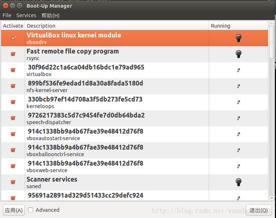Open the Services menu
The image size is (276, 218).
(26, 16)
